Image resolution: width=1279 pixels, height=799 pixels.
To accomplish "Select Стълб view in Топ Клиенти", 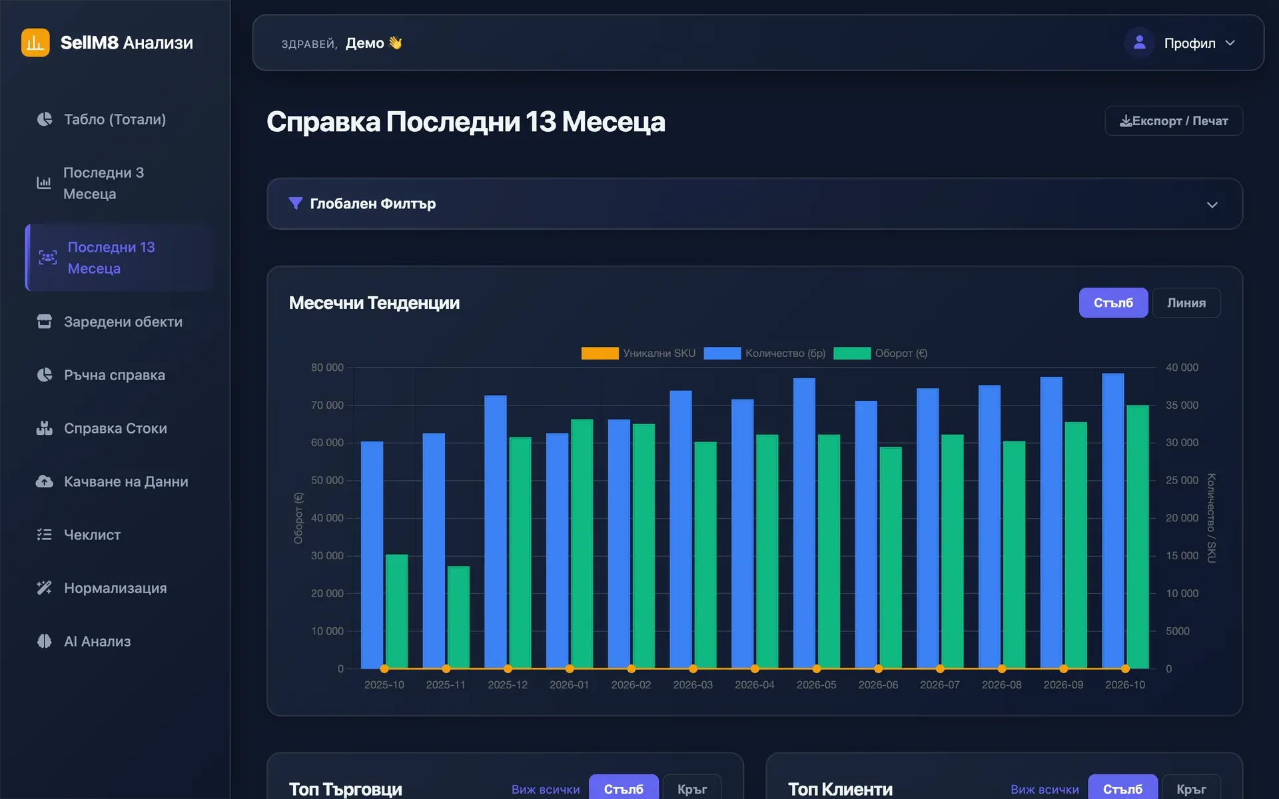I will (x=1122, y=788).
